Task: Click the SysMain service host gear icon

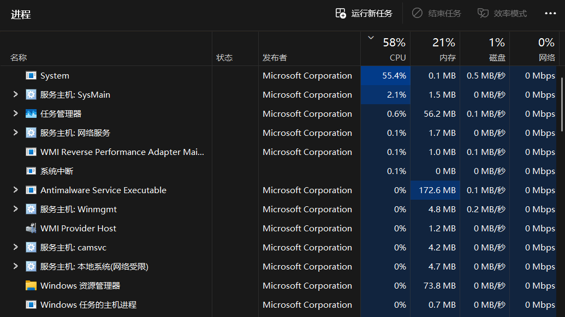Action: pyautogui.click(x=31, y=95)
